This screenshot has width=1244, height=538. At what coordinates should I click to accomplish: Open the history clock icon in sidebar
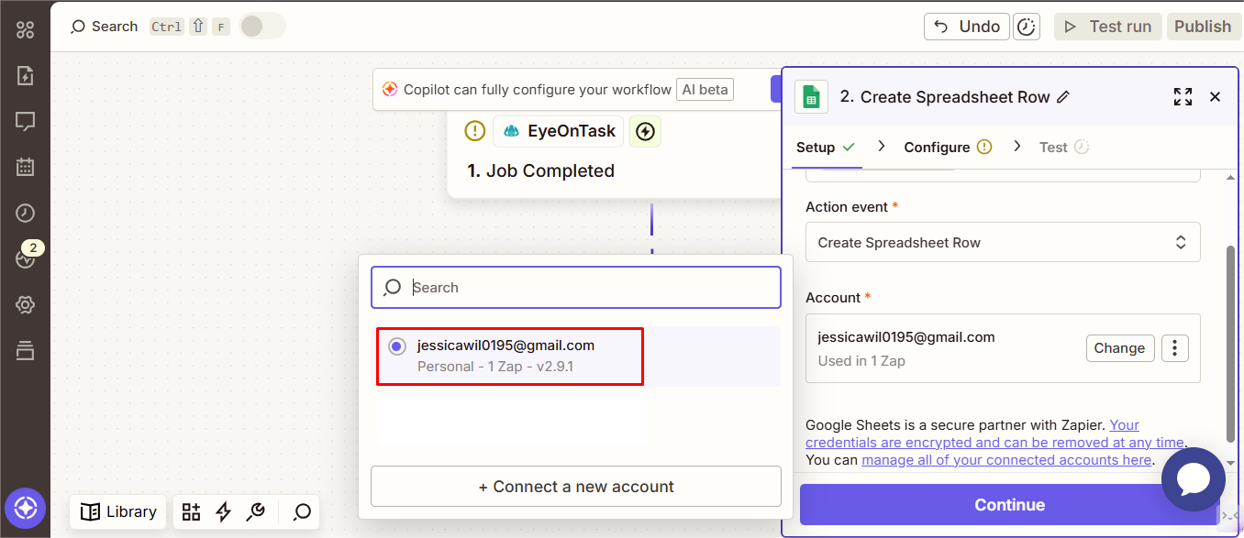click(x=25, y=214)
